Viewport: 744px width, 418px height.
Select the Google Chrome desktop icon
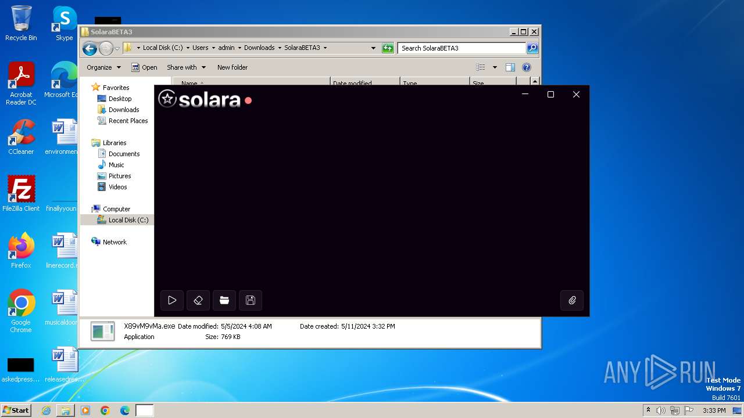tap(21, 312)
